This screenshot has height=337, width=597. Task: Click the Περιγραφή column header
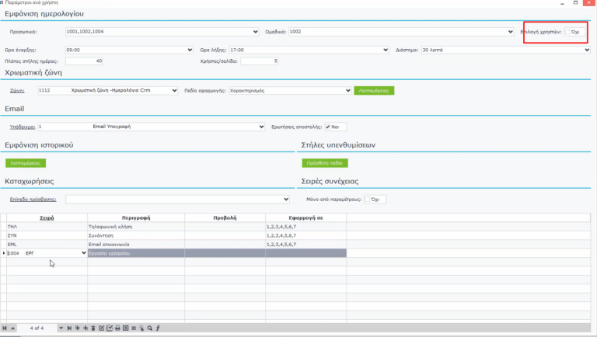[x=136, y=218]
